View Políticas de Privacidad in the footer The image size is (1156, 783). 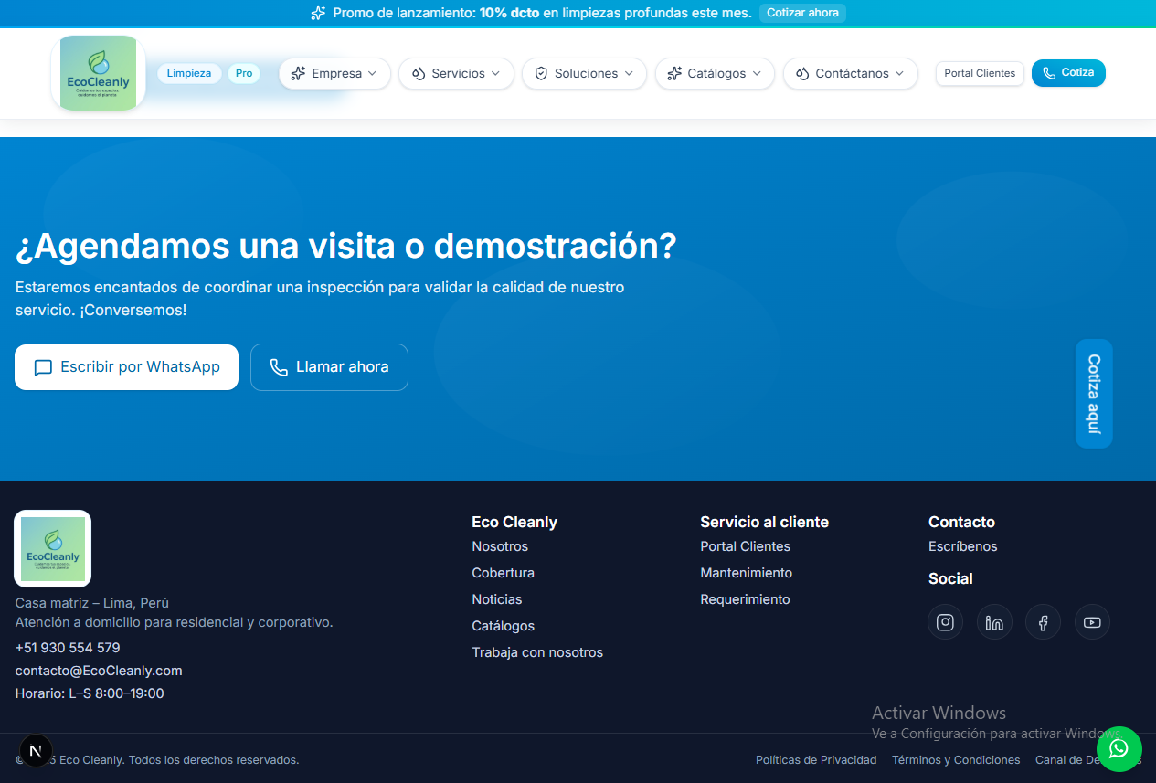coord(815,759)
